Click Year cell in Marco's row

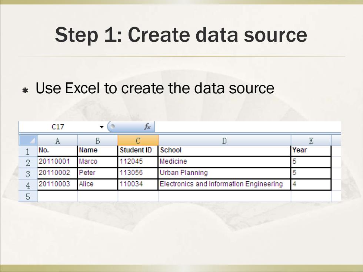point(311,162)
